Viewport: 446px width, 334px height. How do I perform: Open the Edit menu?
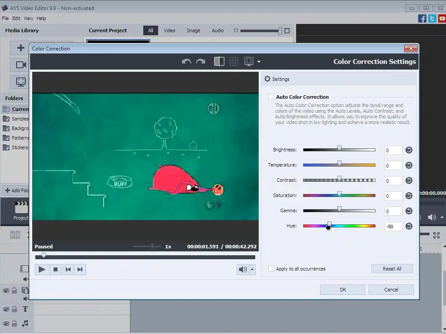(16, 18)
